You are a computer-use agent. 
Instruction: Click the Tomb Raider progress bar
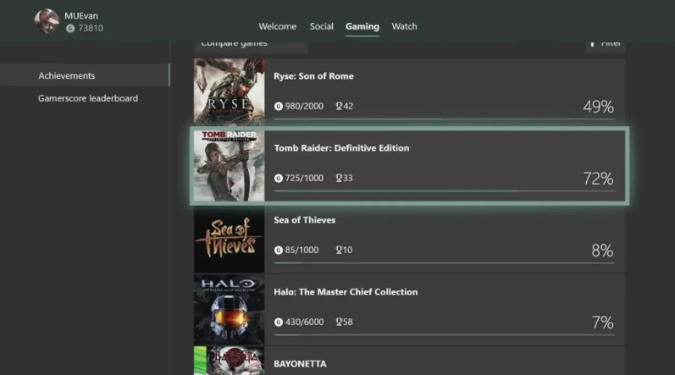click(x=444, y=191)
